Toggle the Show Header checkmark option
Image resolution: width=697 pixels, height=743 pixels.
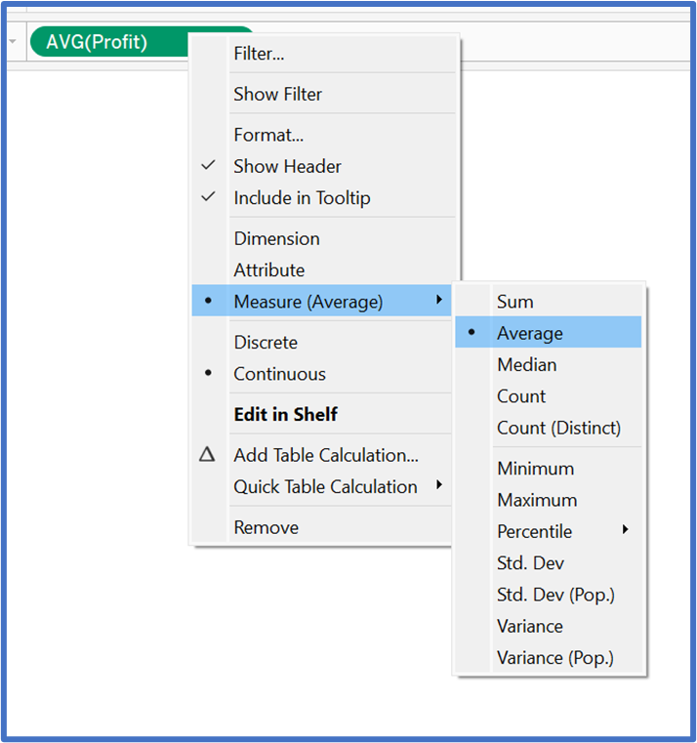(x=287, y=166)
